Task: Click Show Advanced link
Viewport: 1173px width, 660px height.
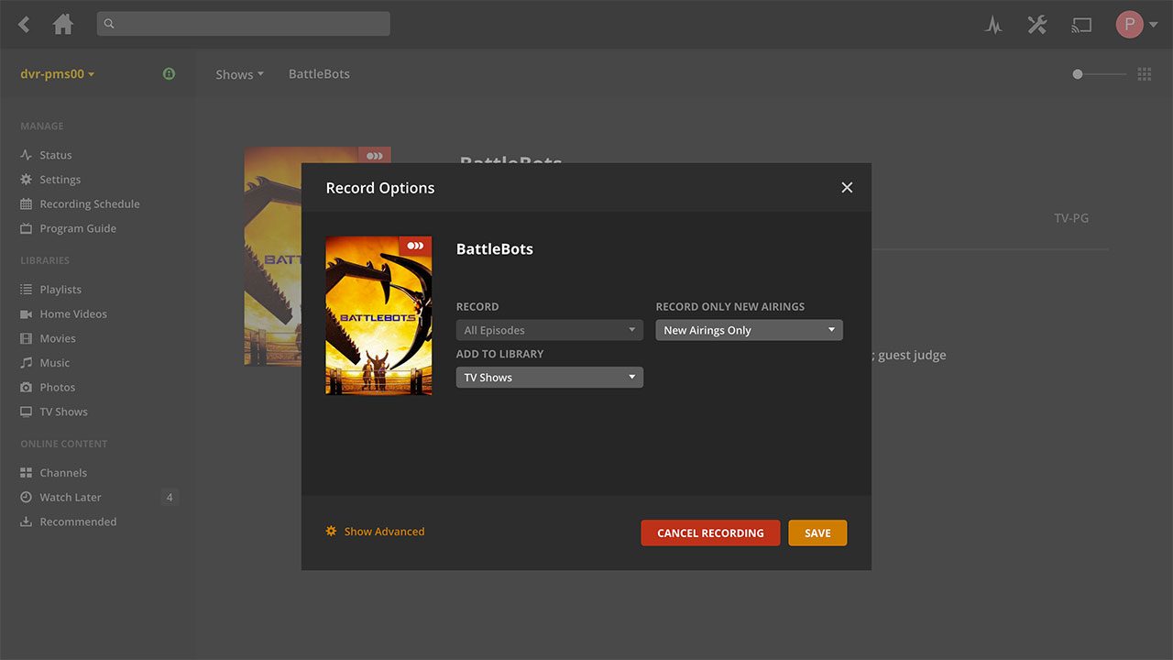Action: pyautogui.click(x=375, y=532)
